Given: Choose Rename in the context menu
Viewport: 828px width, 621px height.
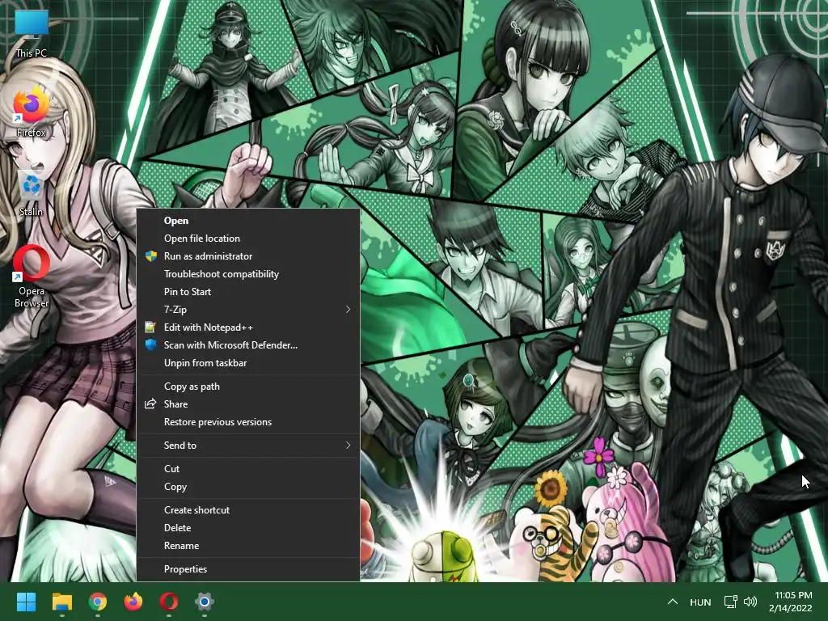Looking at the screenshot, I should click(248, 546).
